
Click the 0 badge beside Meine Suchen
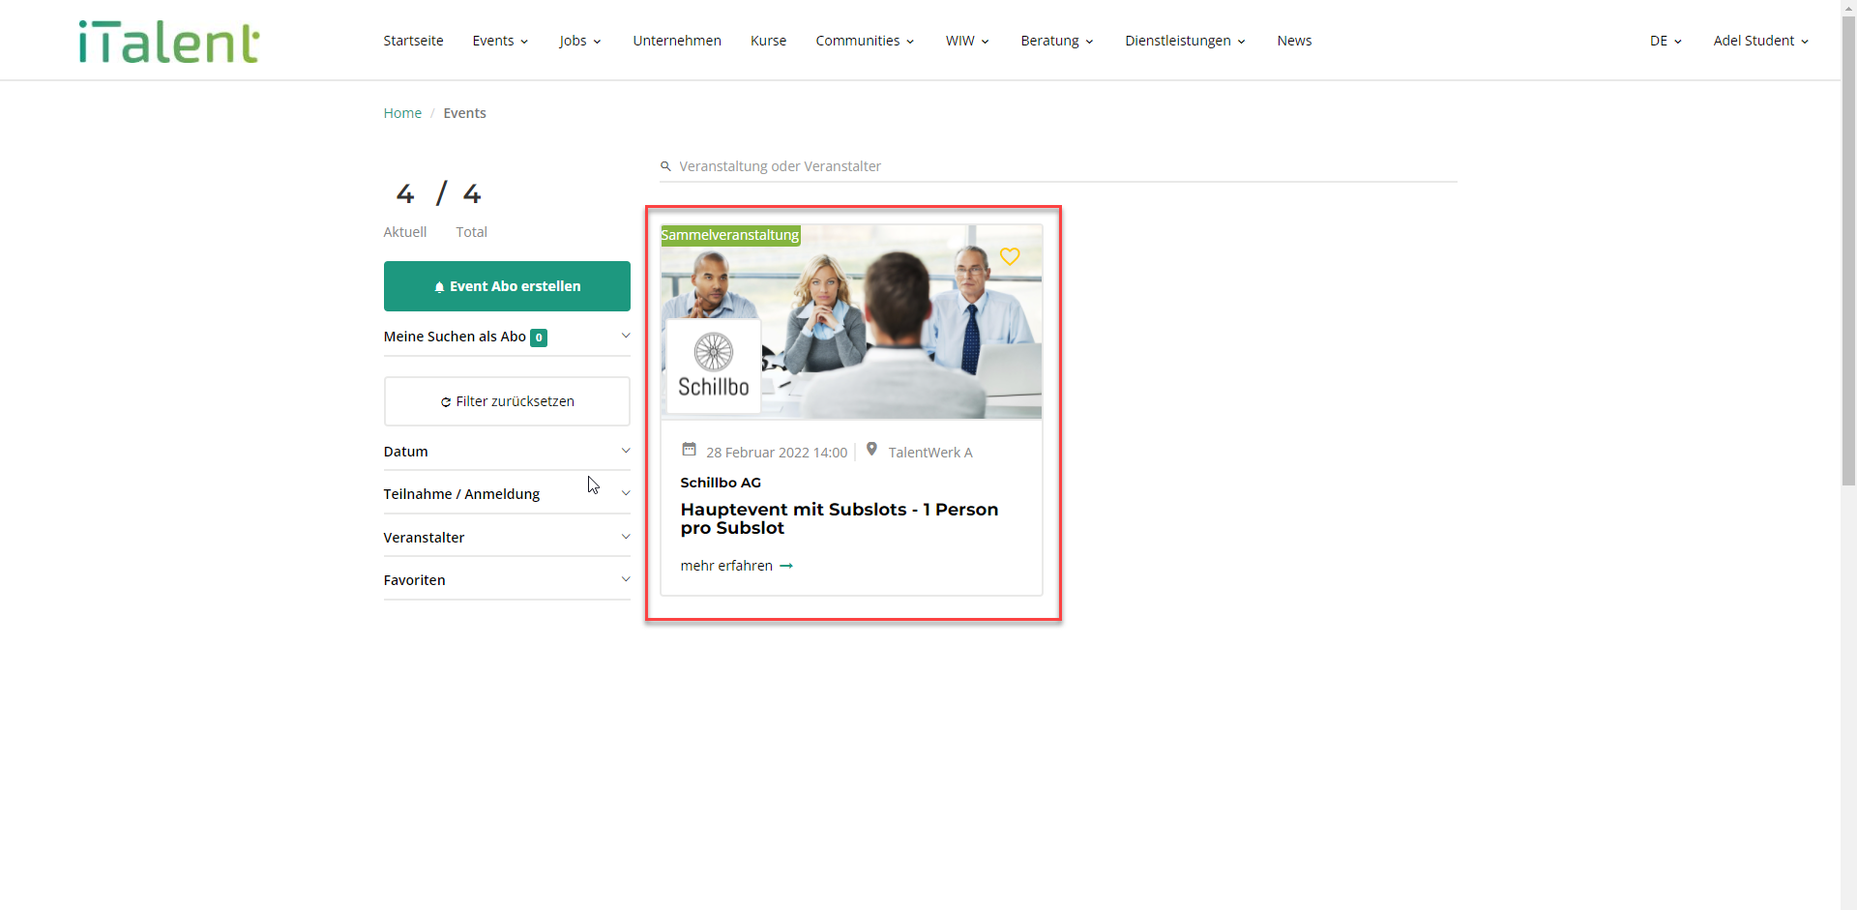point(539,338)
